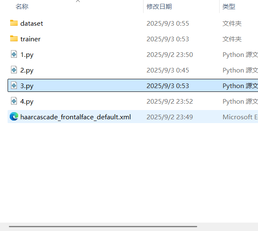The height and width of the screenshot is (231, 258).
Task: Click the dataset folder icon
Action: pos(14,23)
